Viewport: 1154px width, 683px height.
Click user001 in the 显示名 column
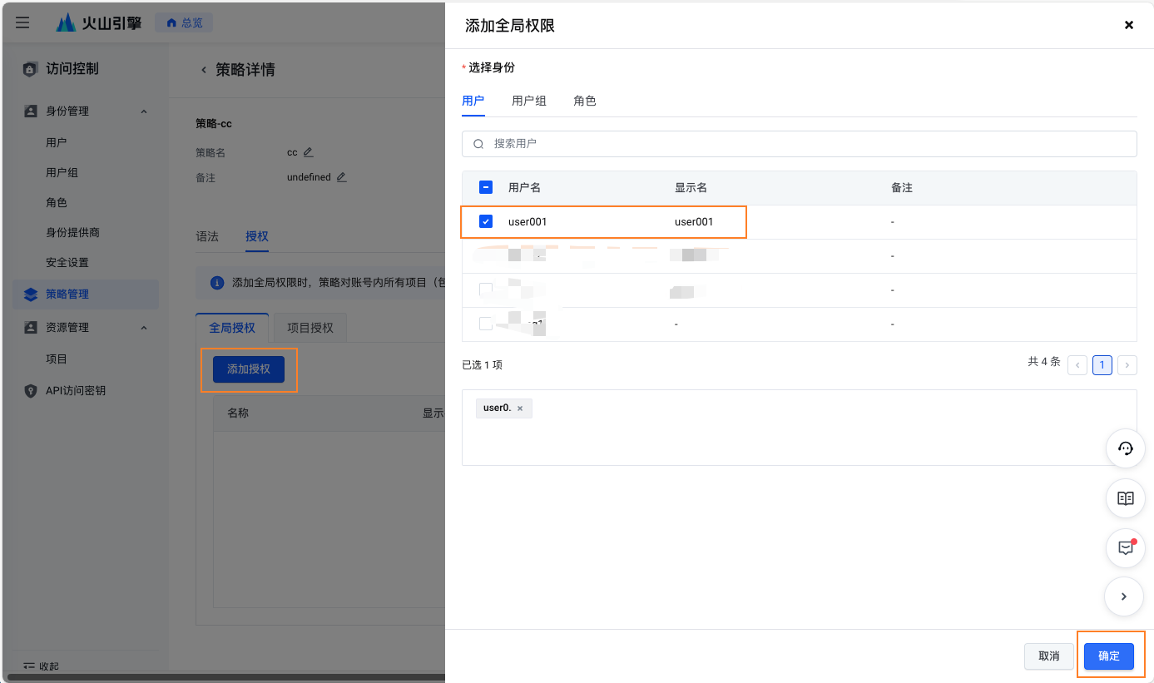tap(694, 222)
